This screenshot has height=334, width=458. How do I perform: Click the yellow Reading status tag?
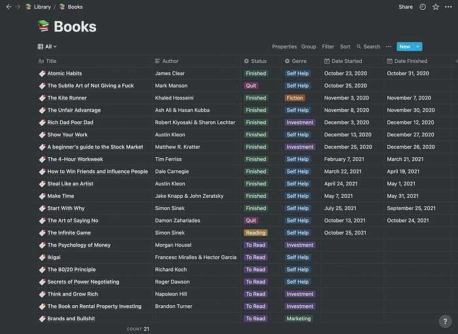point(255,232)
